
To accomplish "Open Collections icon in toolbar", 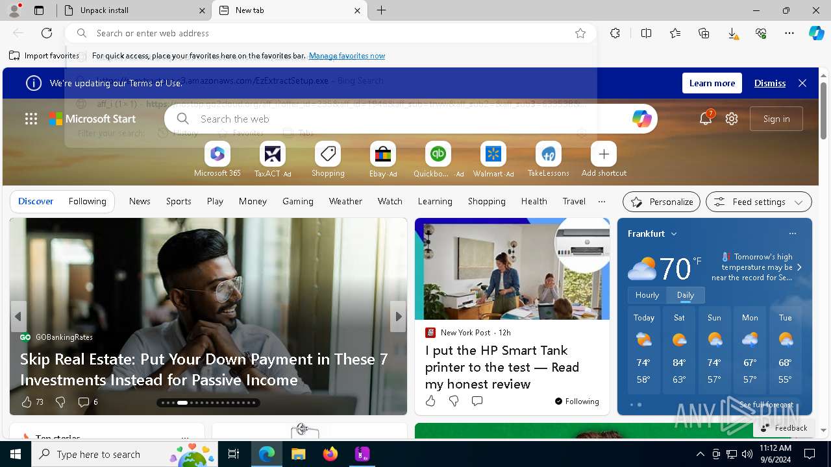I will (x=704, y=33).
